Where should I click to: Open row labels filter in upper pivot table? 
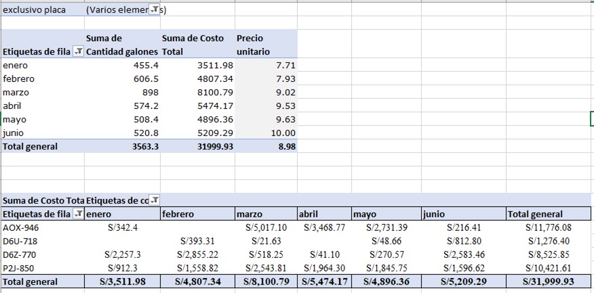coord(78,51)
